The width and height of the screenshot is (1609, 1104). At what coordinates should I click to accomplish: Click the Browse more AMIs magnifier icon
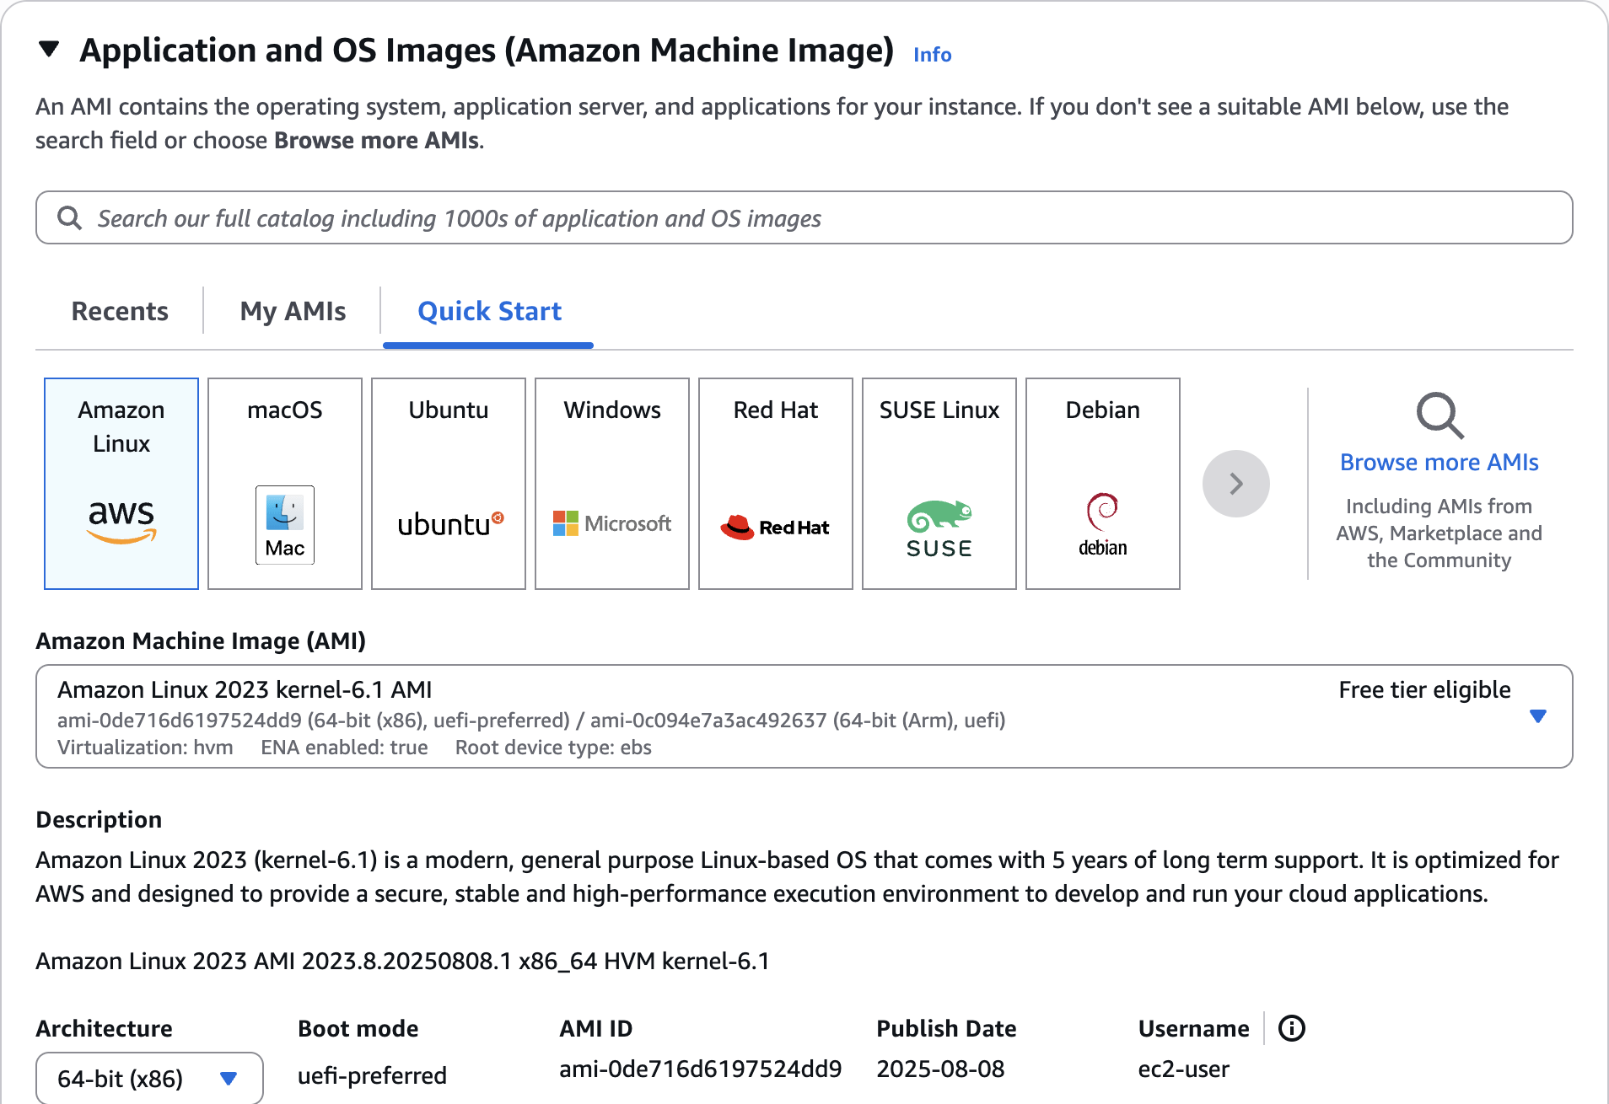1439,415
